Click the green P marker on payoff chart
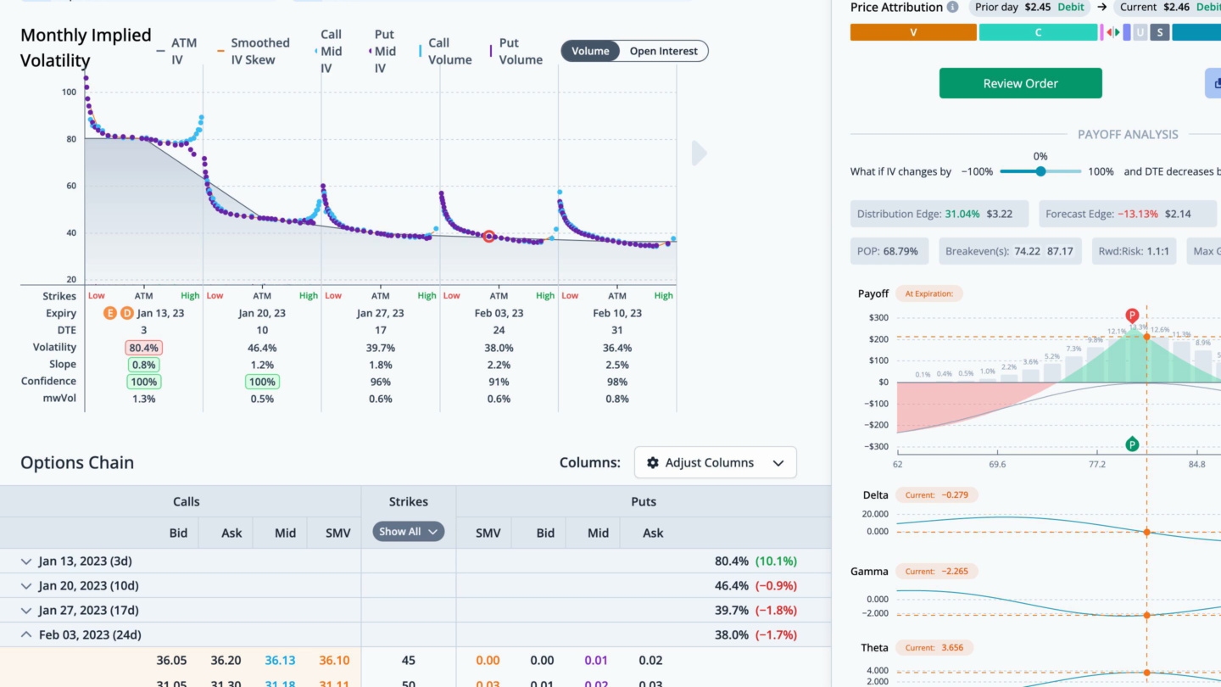The width and height of the screenshot is (1221, 687). pos(1132,444)
